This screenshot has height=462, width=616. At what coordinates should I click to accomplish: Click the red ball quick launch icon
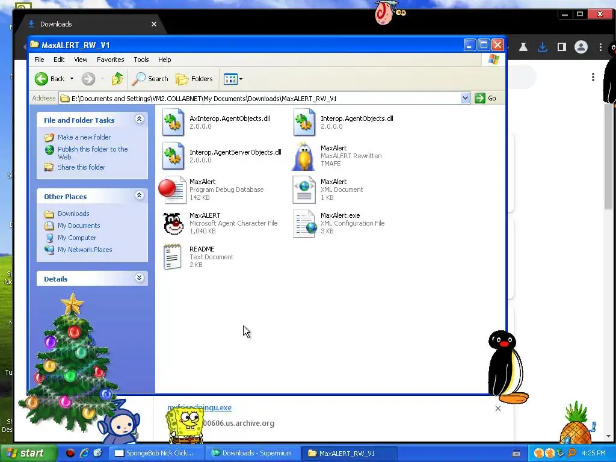pyautogui.click(x=70, y=453)
